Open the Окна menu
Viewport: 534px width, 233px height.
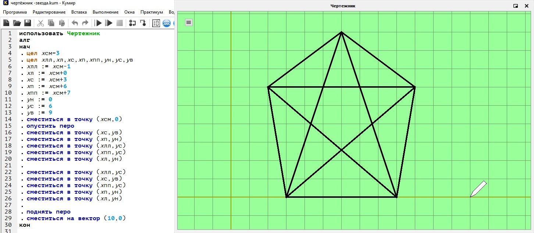click(x=129, y=12)
